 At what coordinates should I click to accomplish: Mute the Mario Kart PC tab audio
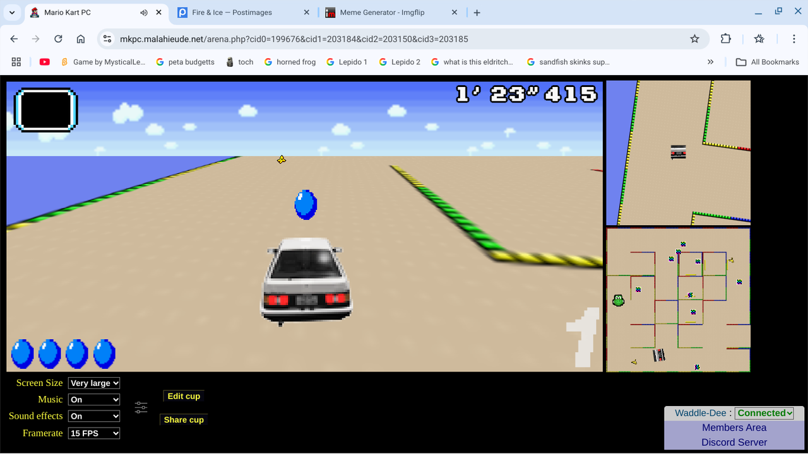pyautogui.click(x=144, y=13)
